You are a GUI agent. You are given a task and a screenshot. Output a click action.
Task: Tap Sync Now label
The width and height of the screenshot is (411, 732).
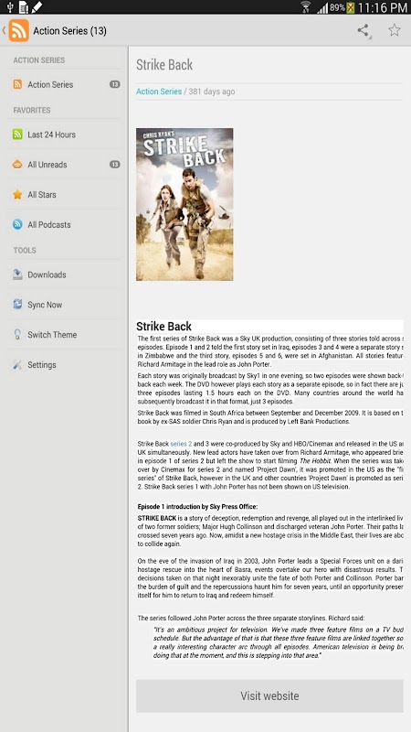point(45,305)
